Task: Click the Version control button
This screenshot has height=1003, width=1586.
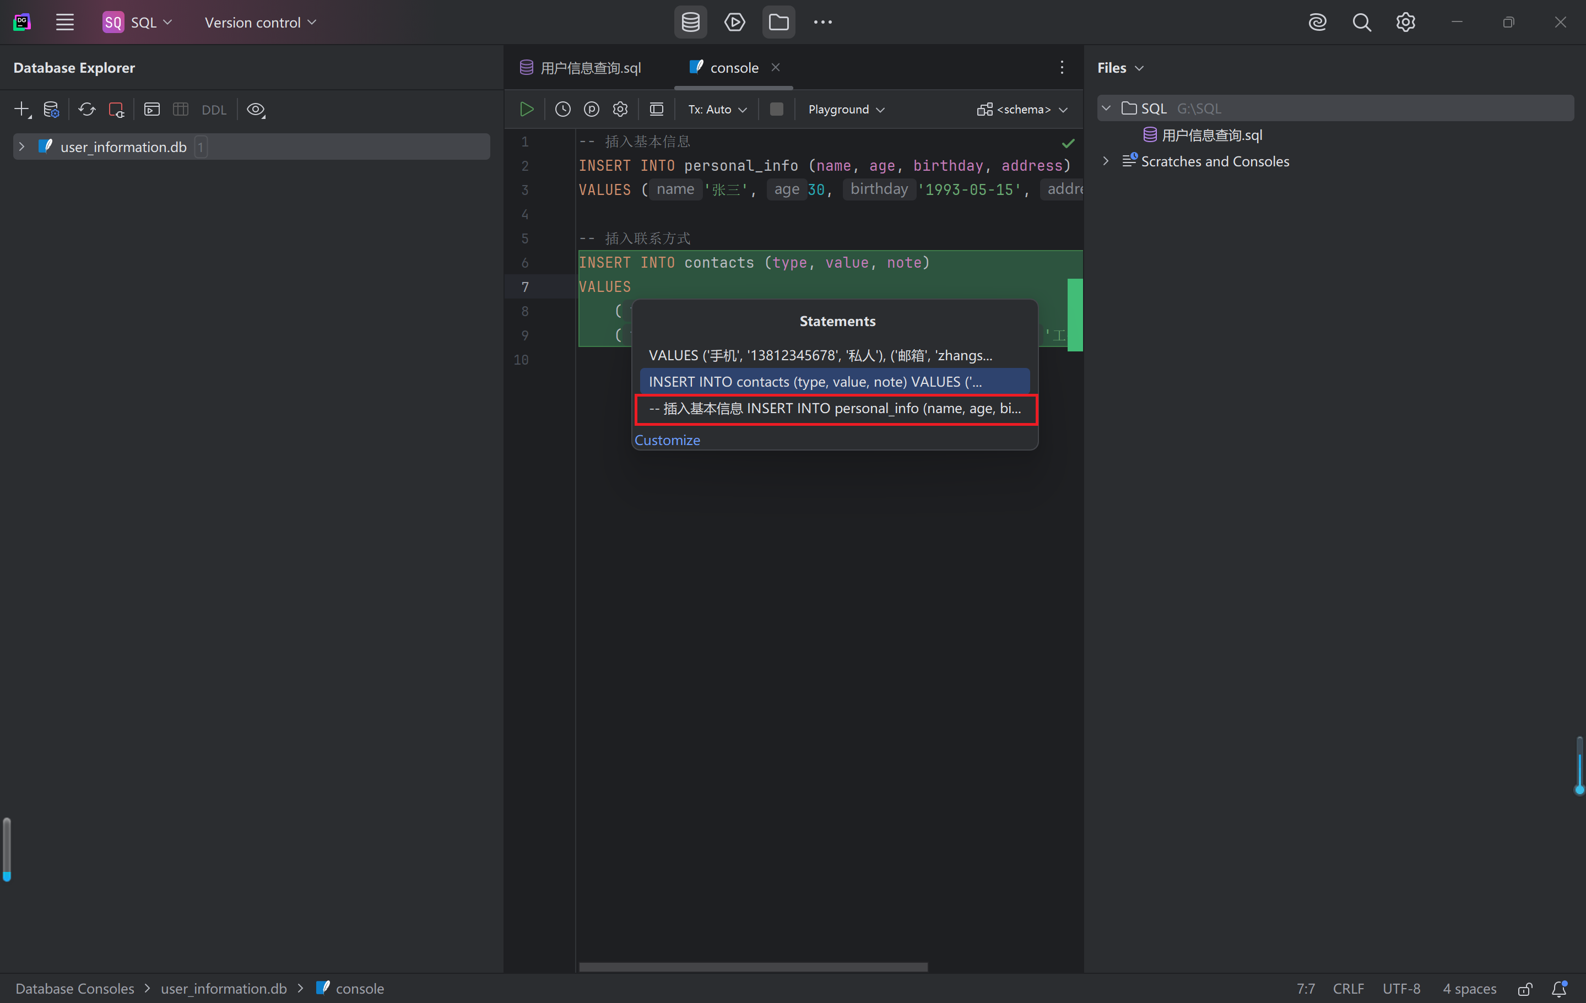Action: point(260,23)
